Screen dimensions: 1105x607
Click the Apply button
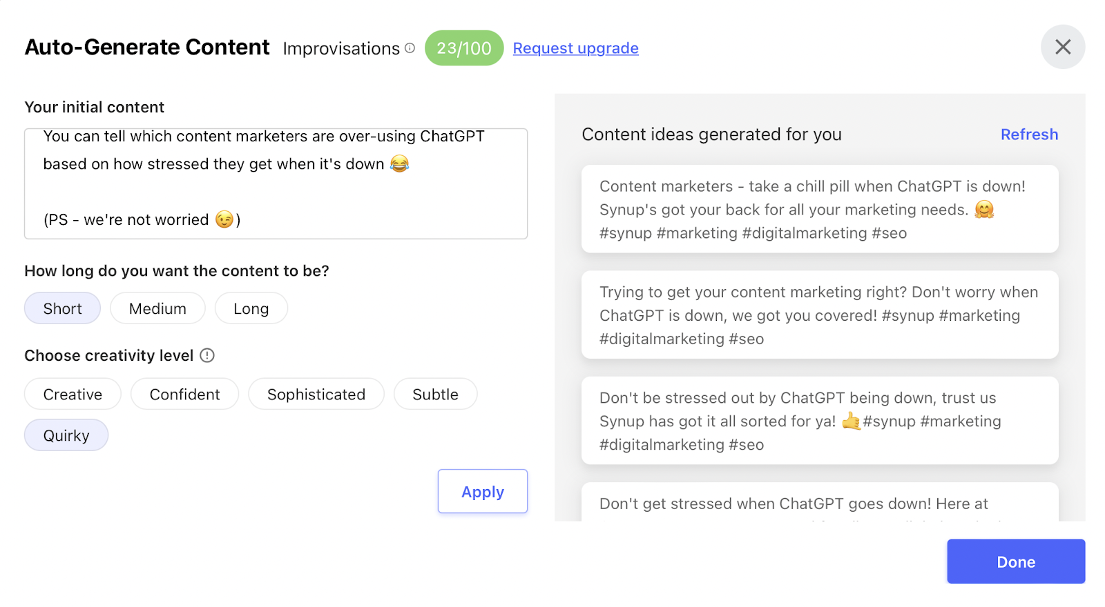tap(483, 491)
